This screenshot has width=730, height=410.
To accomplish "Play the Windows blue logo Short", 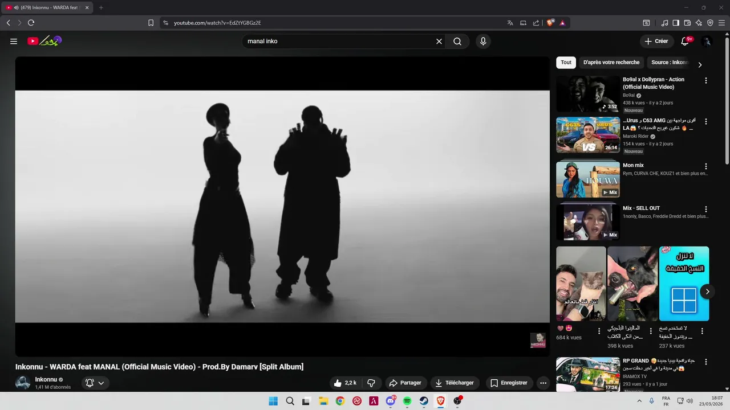I will point(684,284).
